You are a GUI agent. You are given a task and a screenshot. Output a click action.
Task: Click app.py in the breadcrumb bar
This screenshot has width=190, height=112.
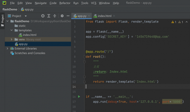click(27, 9)
